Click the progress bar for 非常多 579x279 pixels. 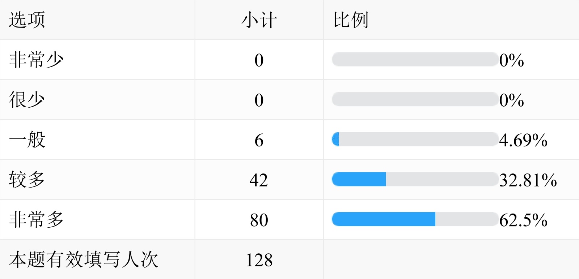pos(415,219)
